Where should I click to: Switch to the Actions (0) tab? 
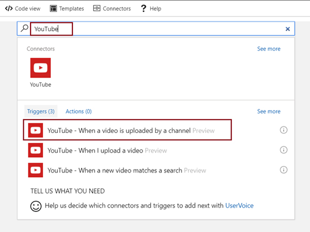79,111
